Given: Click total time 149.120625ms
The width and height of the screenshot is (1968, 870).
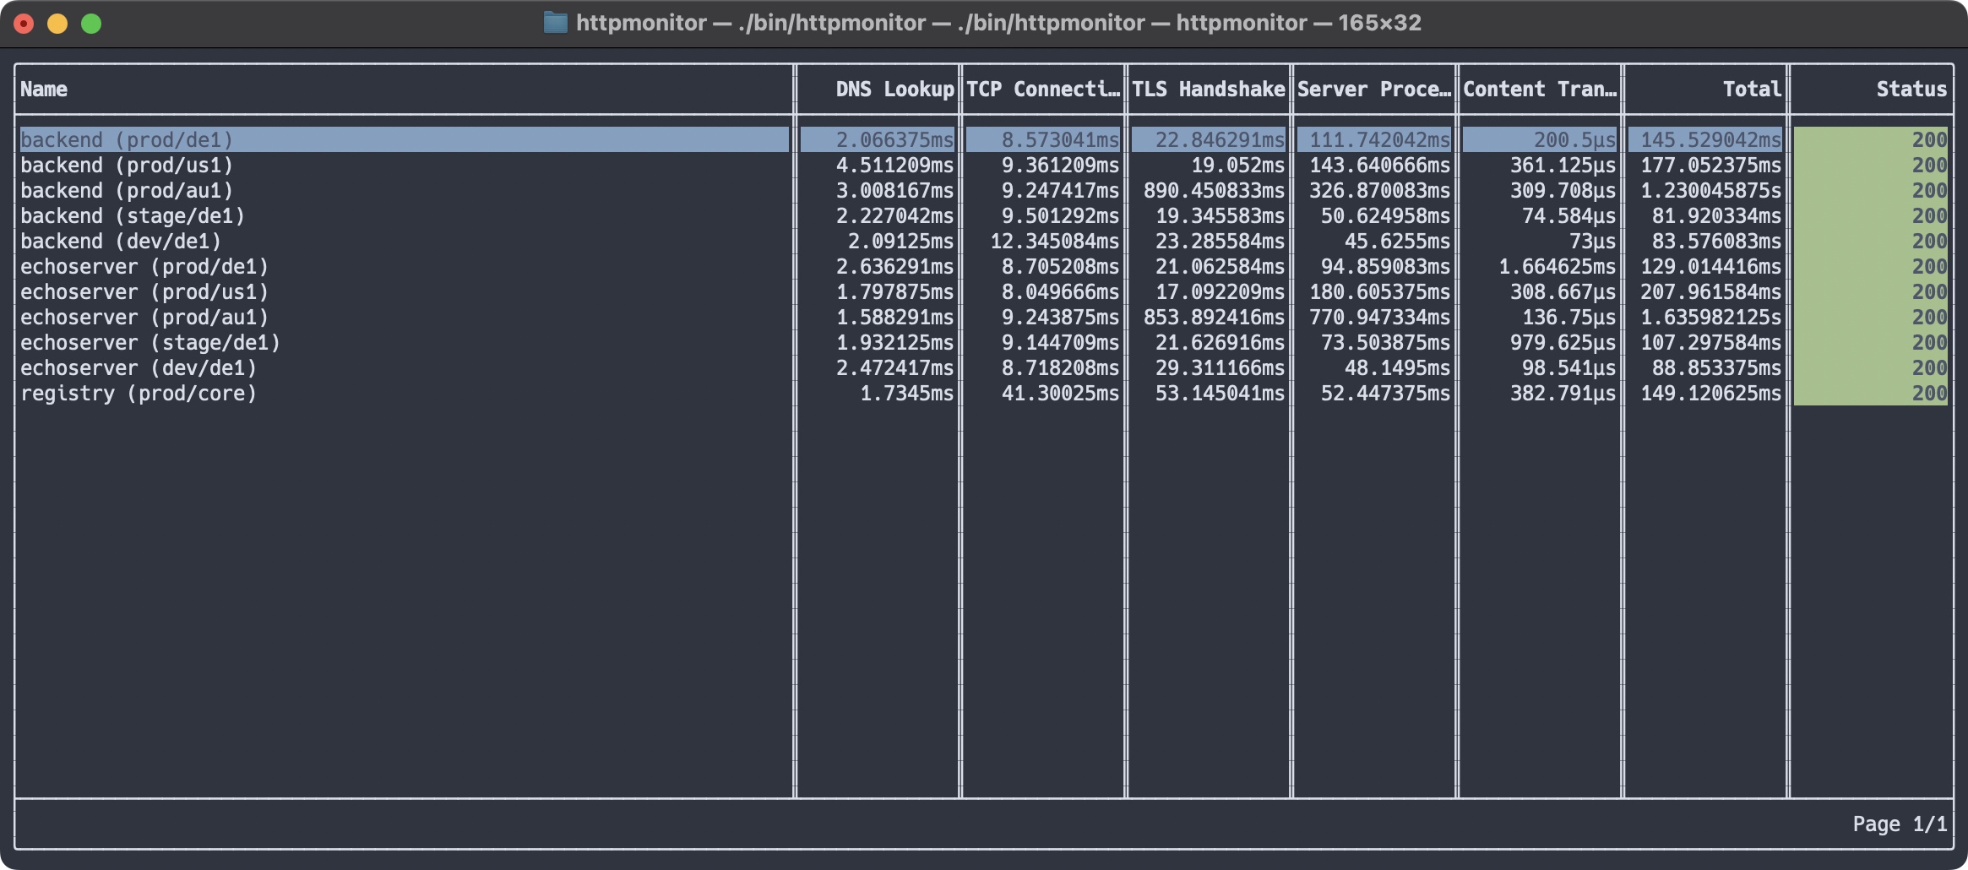Looking at the screenshot, I should (x=1710, y=393).
